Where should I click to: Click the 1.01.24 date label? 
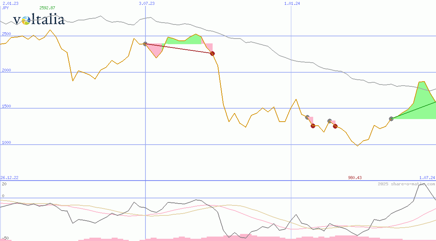[x=292, y=3]
